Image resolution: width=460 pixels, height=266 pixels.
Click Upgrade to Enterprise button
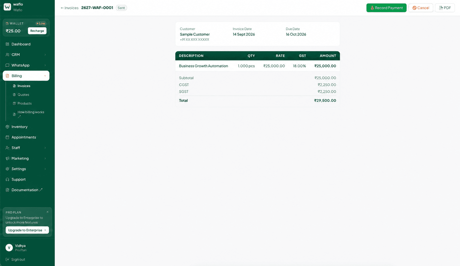click(27, 230)
